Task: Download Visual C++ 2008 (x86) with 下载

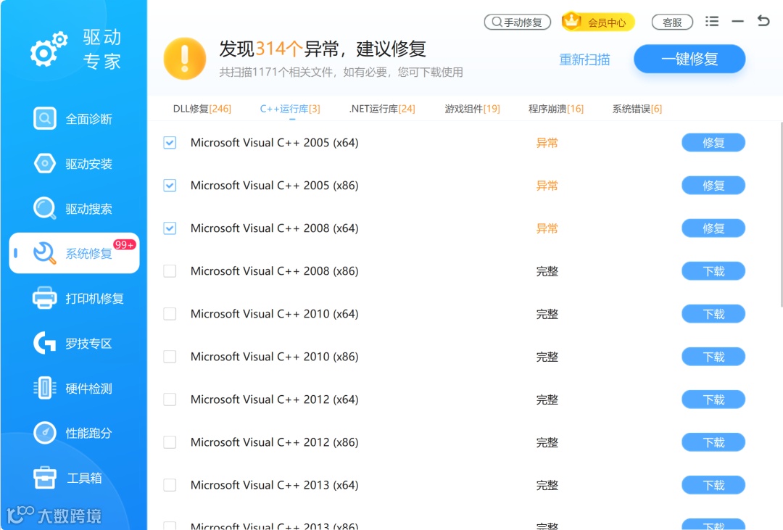Action: [713, 271]
